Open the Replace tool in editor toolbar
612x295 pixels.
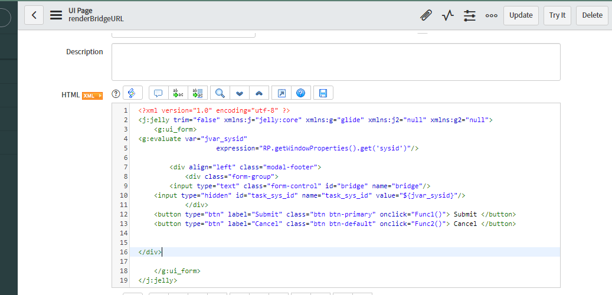(178, 93)
